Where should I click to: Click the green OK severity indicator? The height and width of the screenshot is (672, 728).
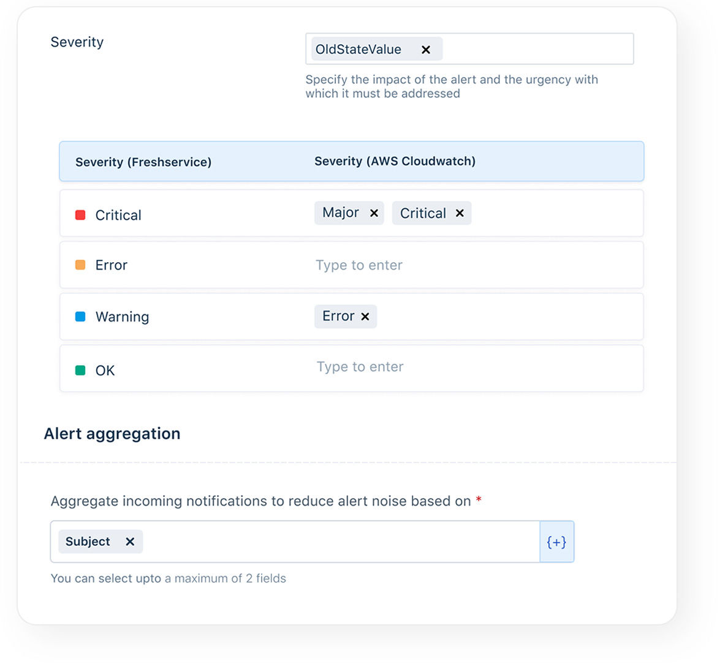tap(80, 370)
